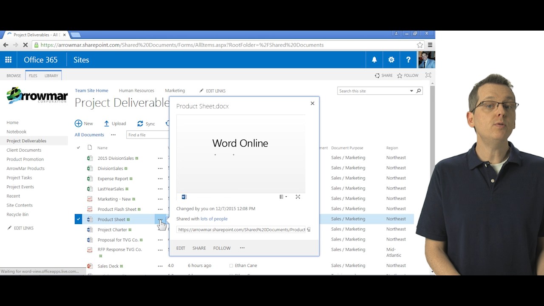Open ellipsis menu for Product Flash Sheet
The height and width of the screenshot is (306, 544).
click(x=160, y=209)
